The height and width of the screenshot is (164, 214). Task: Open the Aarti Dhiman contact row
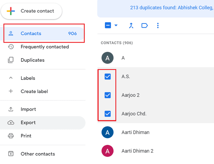coord(156,132)
